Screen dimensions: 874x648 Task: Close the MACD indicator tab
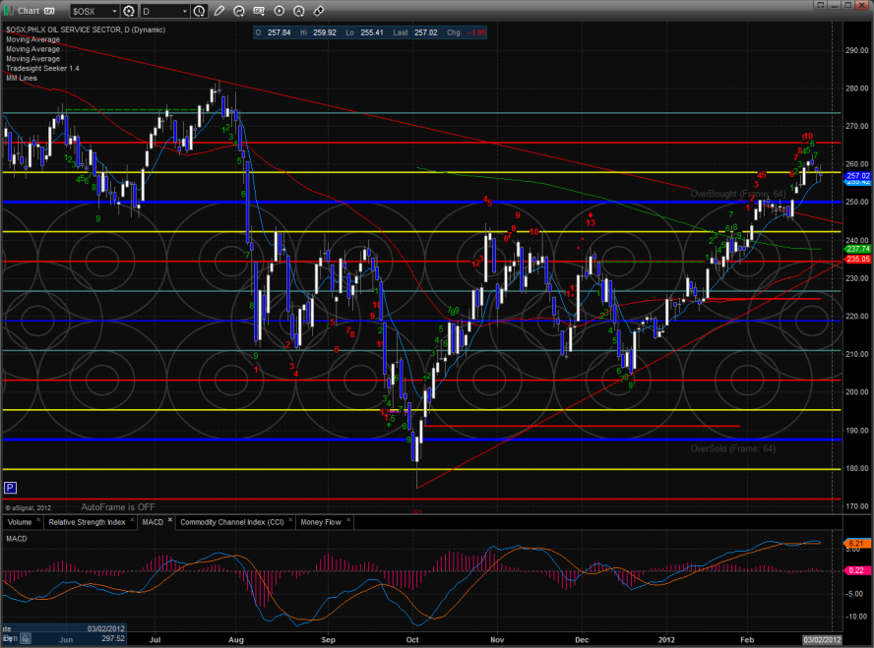169,520
